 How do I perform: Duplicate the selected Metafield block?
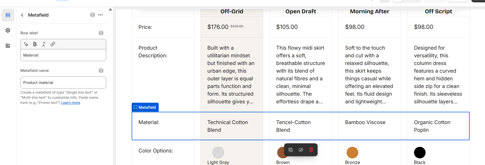pos(291,150)
